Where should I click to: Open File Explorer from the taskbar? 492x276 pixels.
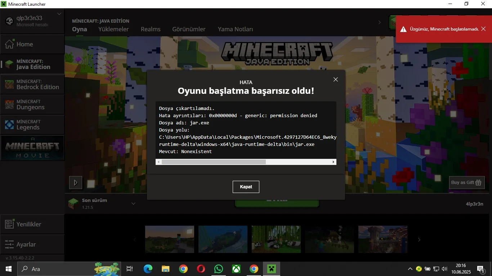[x=166, y=269]
